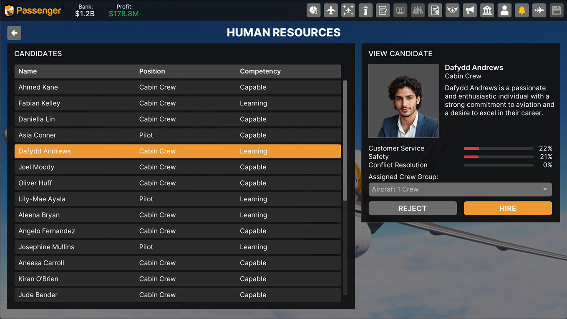Open the signed contract icon

click(x=383, y=10)
